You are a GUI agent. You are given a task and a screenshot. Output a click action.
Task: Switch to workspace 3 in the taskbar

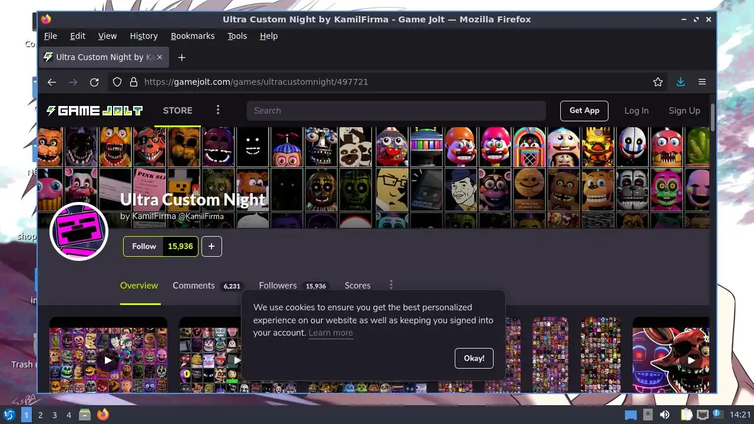55,415
